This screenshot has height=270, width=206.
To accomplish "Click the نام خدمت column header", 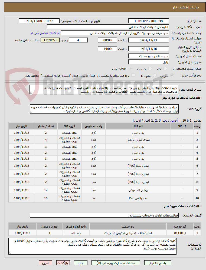I will click(128, 226).
